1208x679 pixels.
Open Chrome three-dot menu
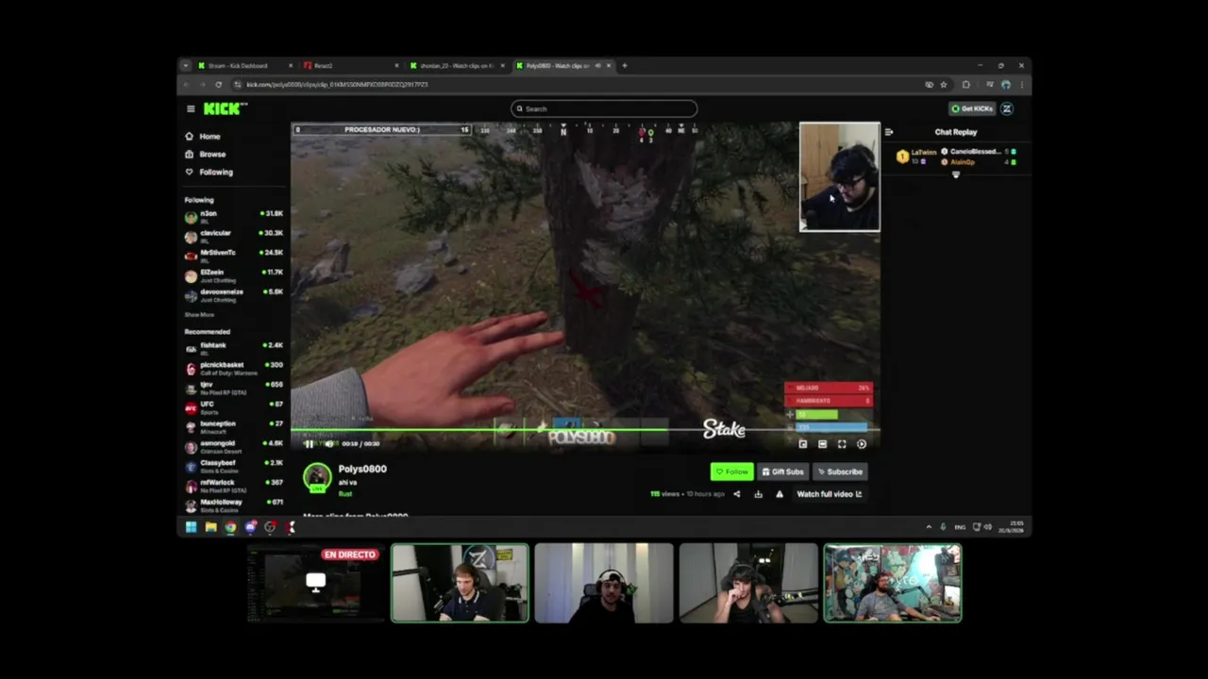pyautogui.click(x=1021, y=85)
